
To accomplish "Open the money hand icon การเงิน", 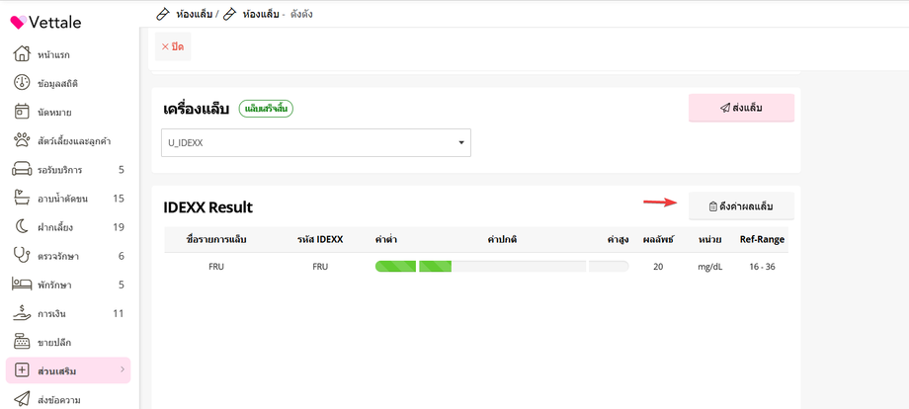I will click(22, 313).
